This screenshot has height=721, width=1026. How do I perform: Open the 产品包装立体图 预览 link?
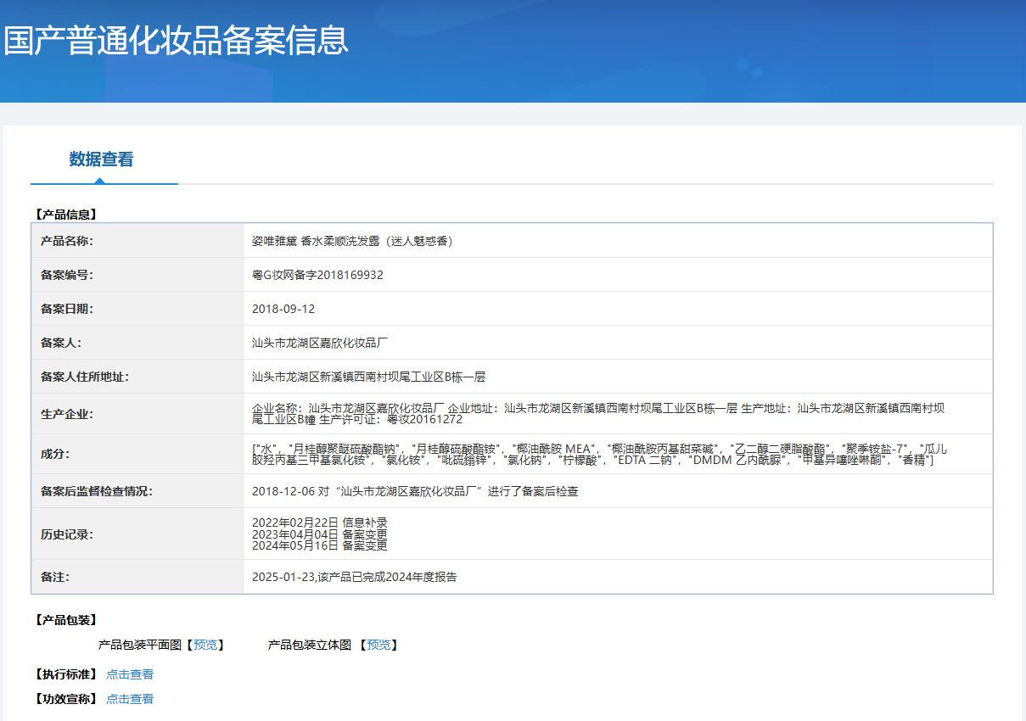[378, 645]
